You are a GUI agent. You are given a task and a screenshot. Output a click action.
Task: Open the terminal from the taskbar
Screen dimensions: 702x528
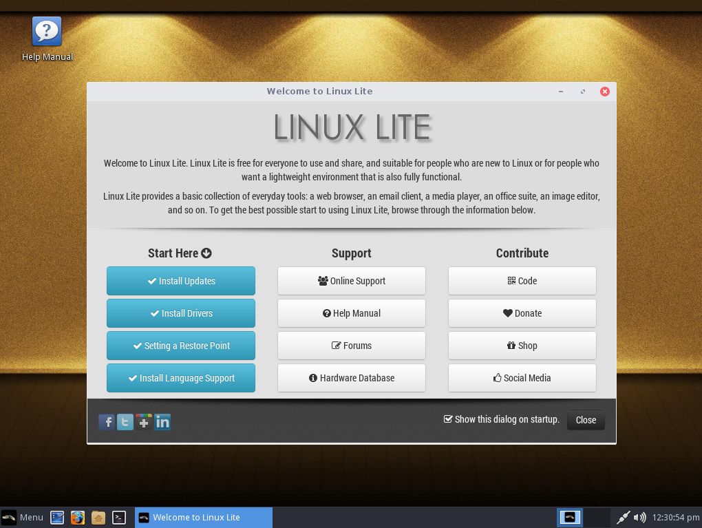[118, 518]
